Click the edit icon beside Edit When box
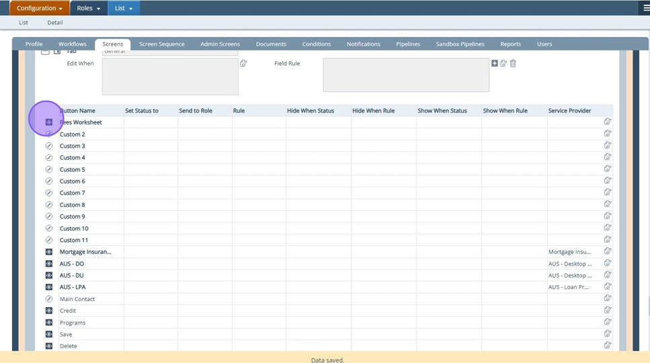The width and height of the screenshot is (650, 363). (x=243, y=63)
